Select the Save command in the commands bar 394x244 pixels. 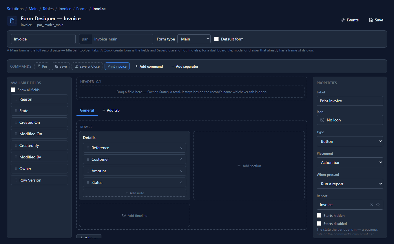tap(61, 66)
